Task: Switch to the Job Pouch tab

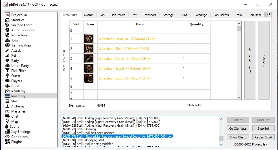Action: (x=118, y=15)
